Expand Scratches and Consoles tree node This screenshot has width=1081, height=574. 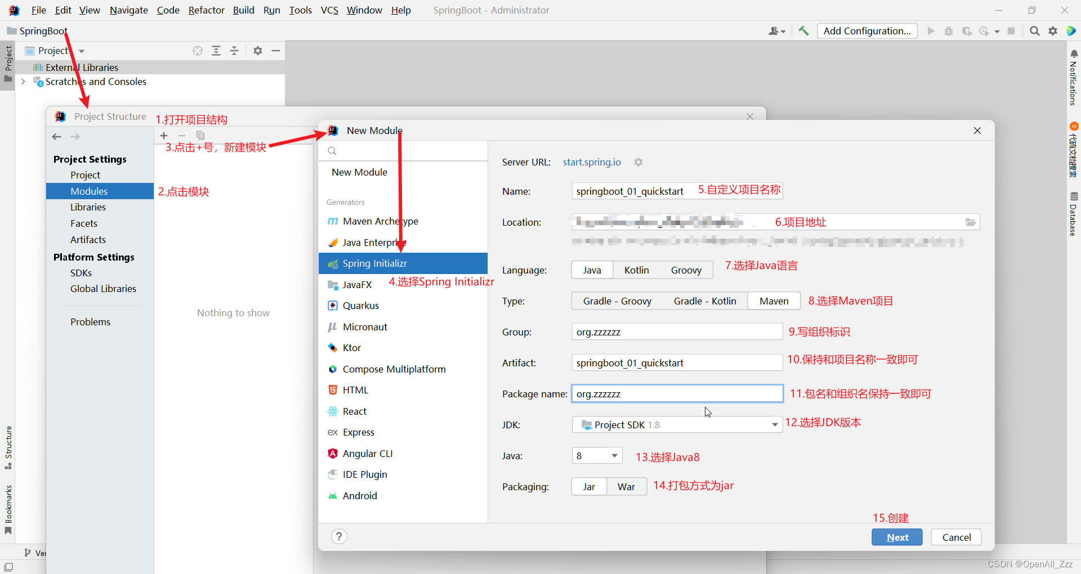(x=23, y=82)
